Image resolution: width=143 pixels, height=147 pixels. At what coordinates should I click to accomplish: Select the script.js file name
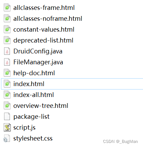(x=25, y=128)
